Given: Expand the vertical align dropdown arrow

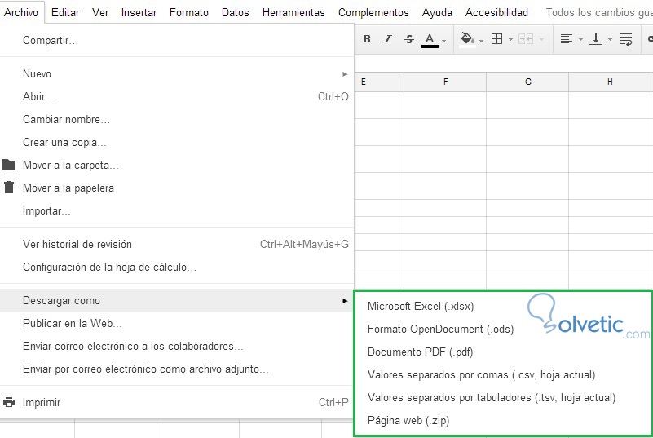Looking at the screenshot, I should (610, 40).
